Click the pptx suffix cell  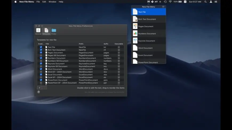click(106, 80)
